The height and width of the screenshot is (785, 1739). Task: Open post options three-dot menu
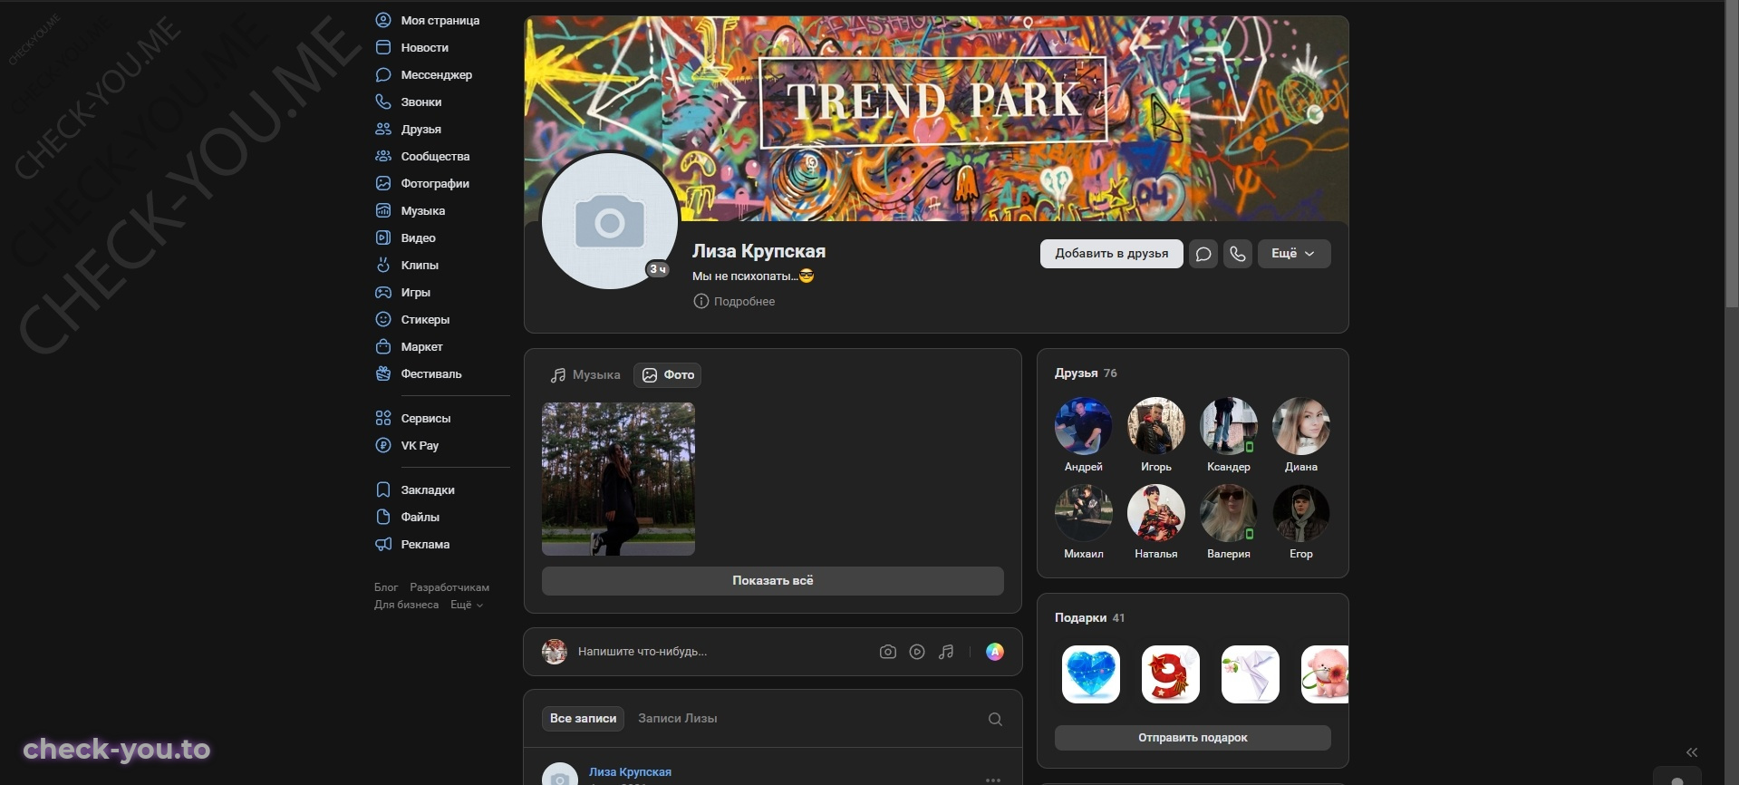993,779
